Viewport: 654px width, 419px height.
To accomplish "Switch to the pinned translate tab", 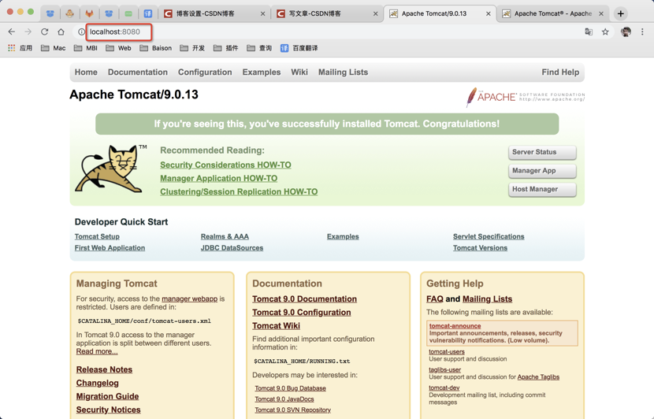I will (x=147, y=13).
